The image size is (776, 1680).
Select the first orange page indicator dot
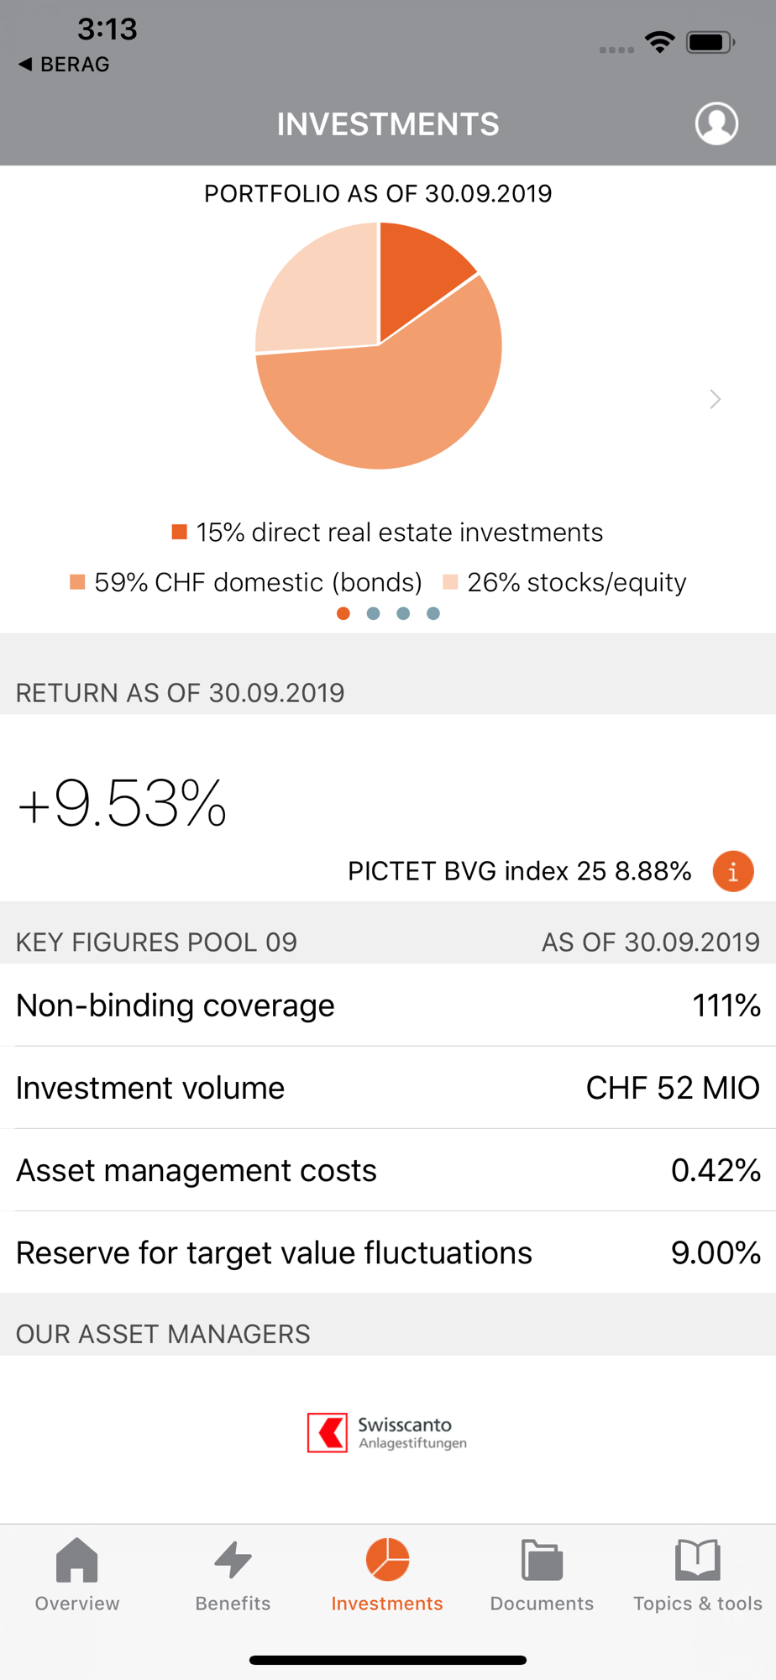(x=343, y=613)
